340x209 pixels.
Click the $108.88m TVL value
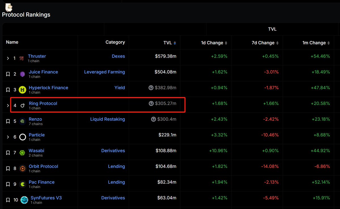point(166,151)
